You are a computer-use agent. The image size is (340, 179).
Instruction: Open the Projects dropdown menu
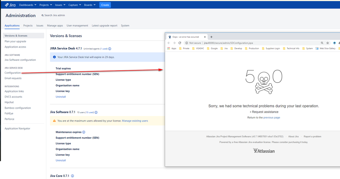(x=46, y=5)
